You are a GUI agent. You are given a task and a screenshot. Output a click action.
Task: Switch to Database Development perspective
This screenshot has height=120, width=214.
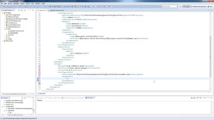tap(198, 7)
